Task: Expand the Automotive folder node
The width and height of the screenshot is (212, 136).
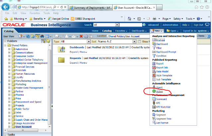Action: coord(9,49)
